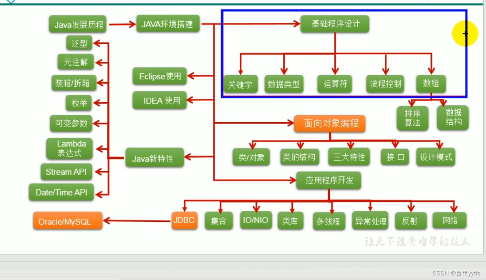Open the 面向对象编程 orange node
Screen dimensions: 486x280
point(330,123)
